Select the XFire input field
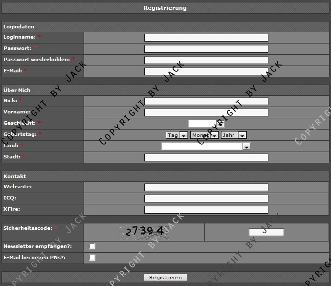The image size is (331, 286). tap(206, 210)
